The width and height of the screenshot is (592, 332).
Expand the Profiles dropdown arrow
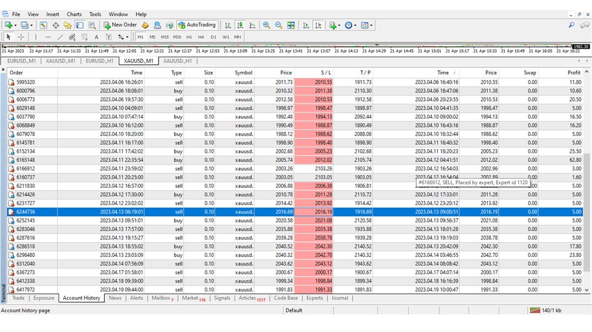click(31, 25)
